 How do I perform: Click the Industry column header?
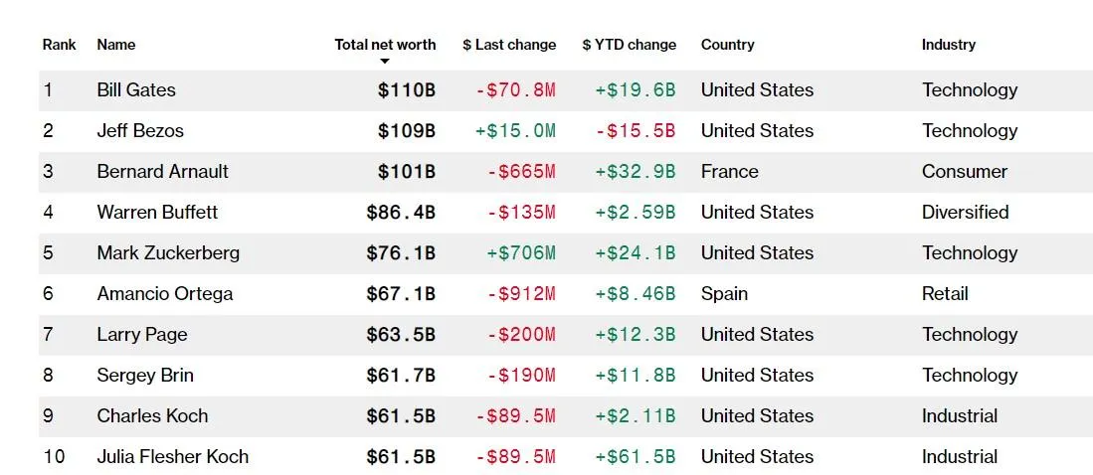(x=948, y=45)
